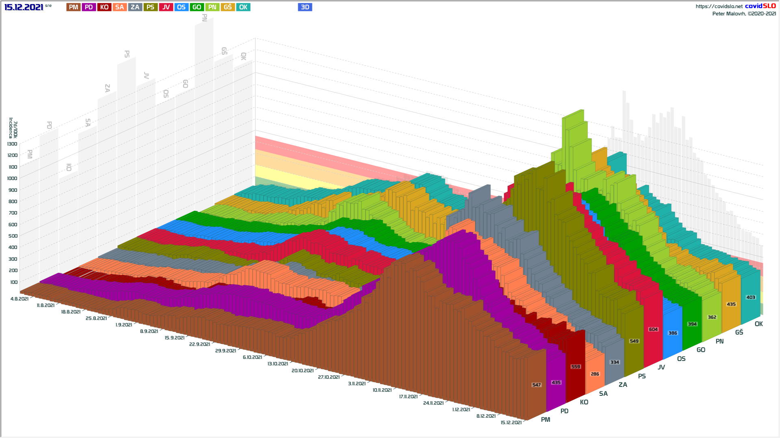Click the 547 value label on PM bar
The width and height of the screenshot is (780, 438).
[x=536, y=385]
